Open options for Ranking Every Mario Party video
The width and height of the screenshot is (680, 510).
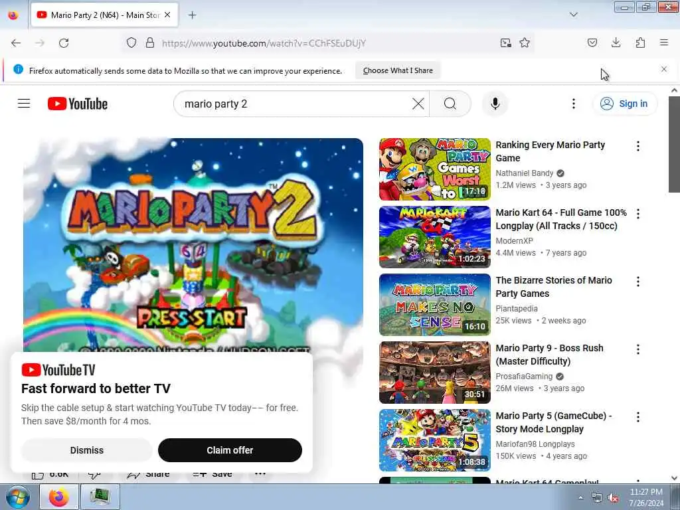[x=638, y=146]
